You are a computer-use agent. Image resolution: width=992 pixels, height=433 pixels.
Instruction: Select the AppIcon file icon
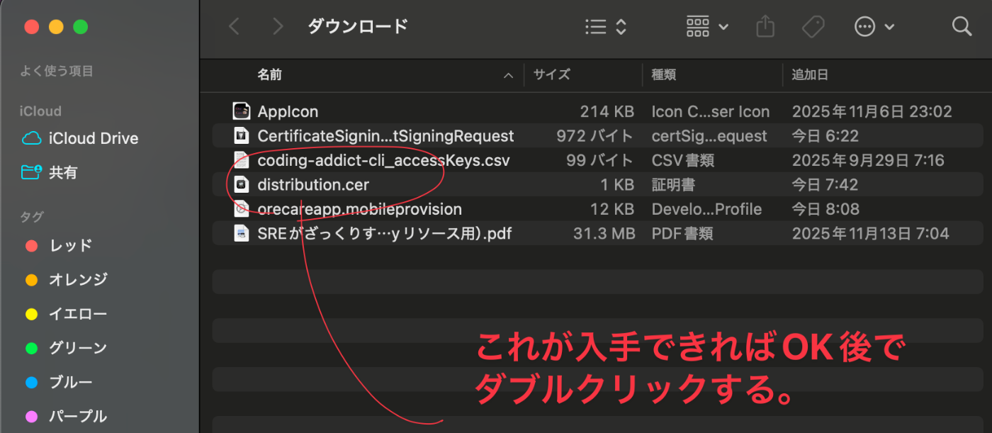[242, 111]
